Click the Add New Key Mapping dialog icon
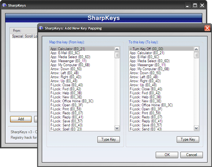212x167 pixels. pos(41,28)
